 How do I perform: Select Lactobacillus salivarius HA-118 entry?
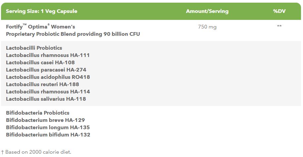(46, 99)
